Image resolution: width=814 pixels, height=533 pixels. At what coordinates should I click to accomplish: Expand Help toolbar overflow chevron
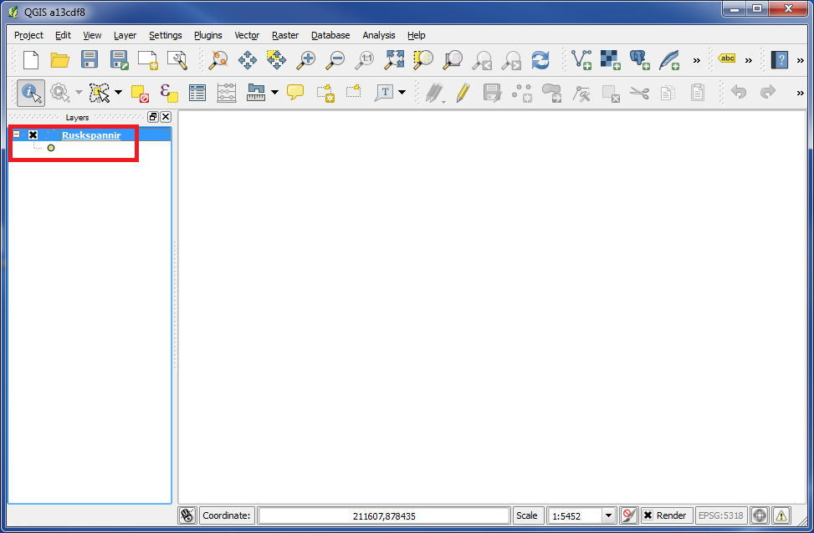click(x=800, y=61)
